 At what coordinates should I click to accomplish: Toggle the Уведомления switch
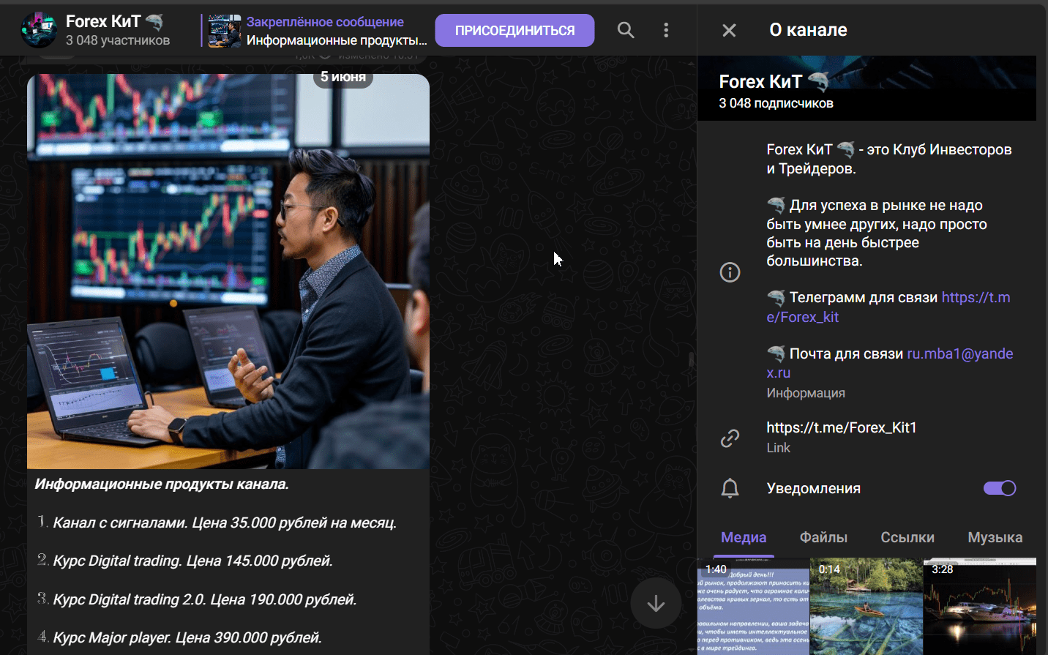pyautogui.click(x=1000, y=488)
